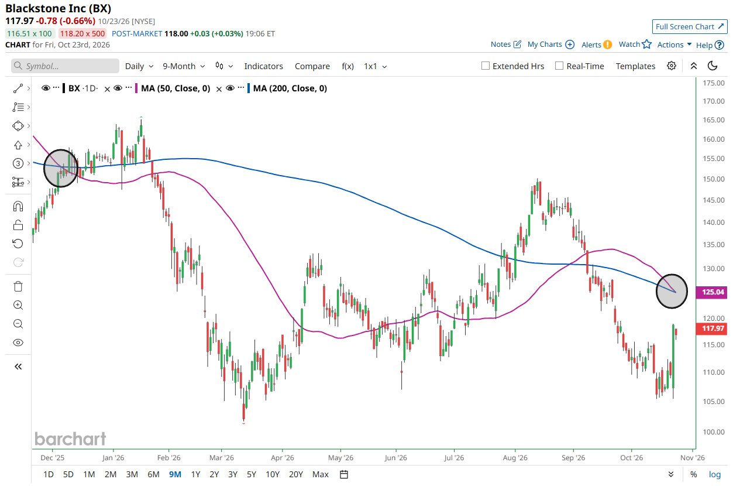Select the circled number 3 annotation tool
733x486 pixels.
[18, 163]
